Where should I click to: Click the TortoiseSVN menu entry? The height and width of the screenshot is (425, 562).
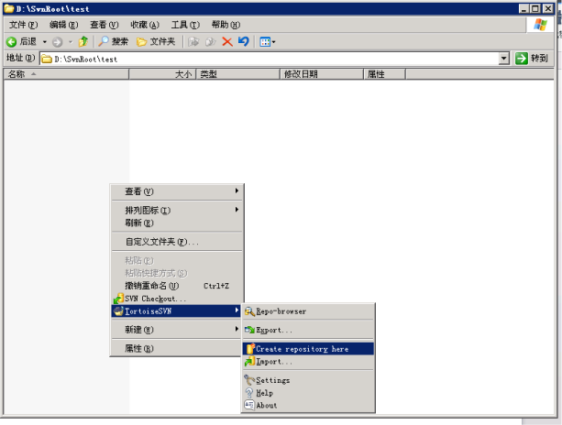tap(177, 311)
